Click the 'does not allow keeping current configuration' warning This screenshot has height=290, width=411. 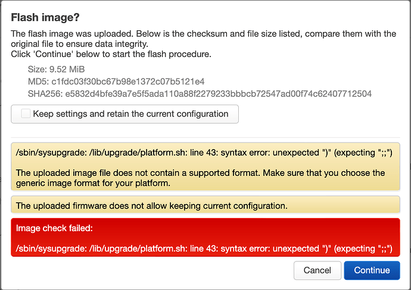pyautogui.click(x=152, y=206)
